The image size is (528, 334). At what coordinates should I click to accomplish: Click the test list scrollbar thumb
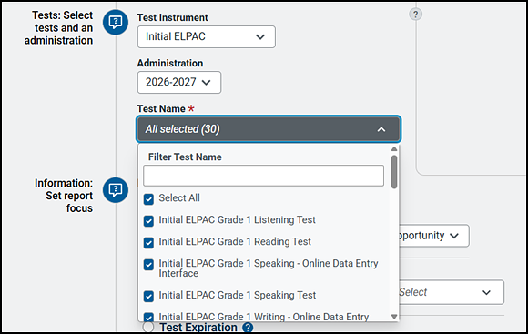tap(394, 172)
